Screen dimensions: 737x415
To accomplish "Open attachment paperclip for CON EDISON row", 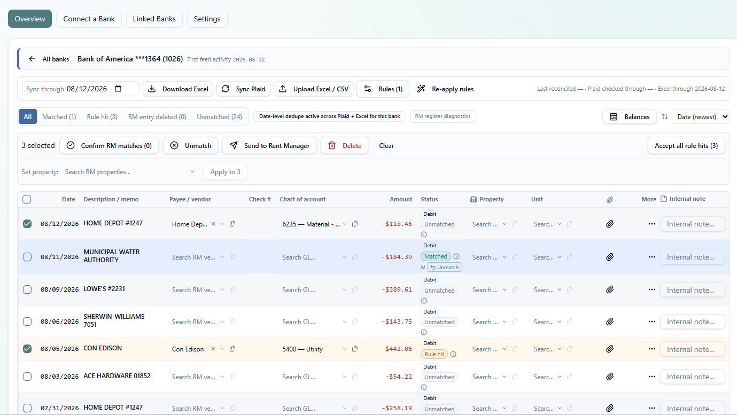I will (x=609, y=349).
